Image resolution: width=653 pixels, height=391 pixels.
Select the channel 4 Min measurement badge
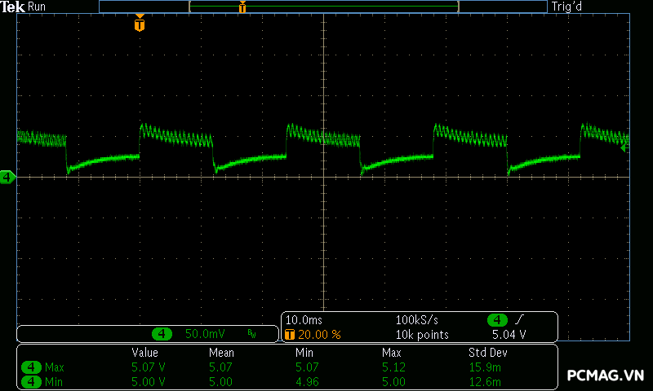(31, 381)
